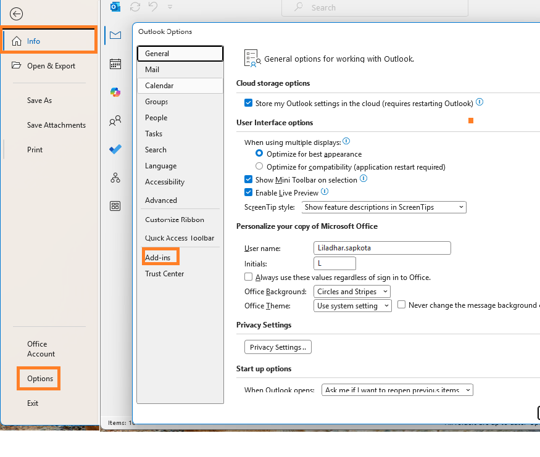
Task: Open the To Do checkmark icon
Action: pos(115,149)
